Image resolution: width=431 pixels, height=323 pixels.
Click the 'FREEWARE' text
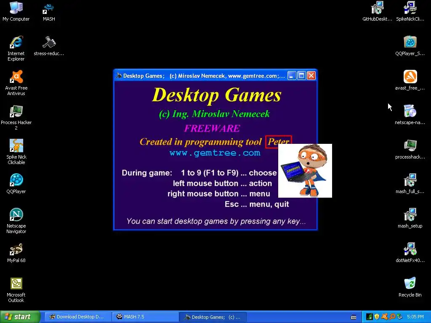point(212,128)
